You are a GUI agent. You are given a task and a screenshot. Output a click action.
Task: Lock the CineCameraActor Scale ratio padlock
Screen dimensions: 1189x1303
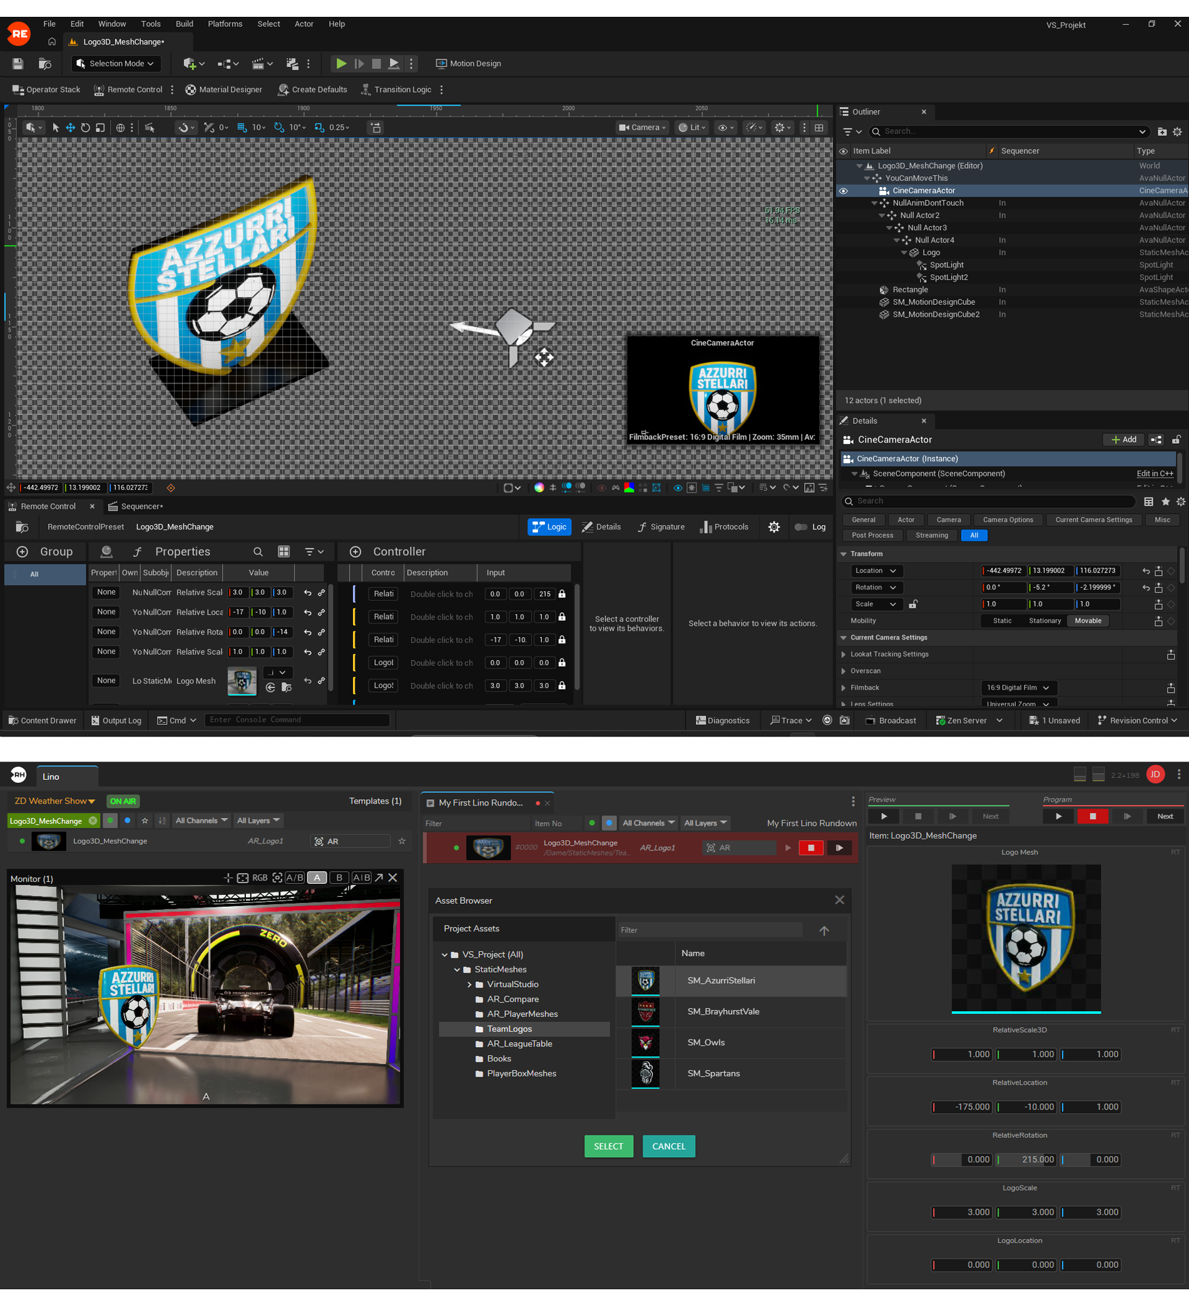coord(913,605)
